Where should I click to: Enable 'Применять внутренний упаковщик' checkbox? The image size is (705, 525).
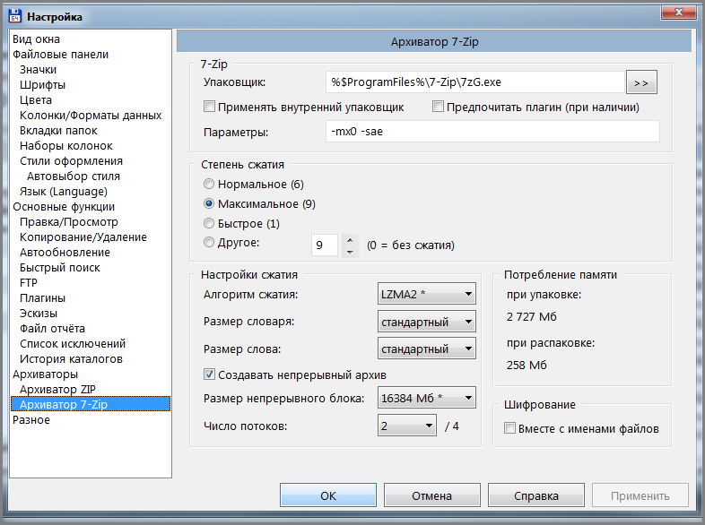[x=210, y=108]
